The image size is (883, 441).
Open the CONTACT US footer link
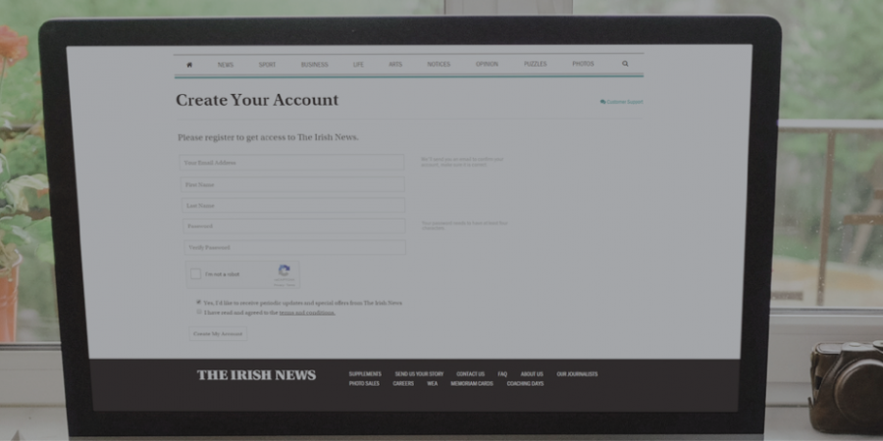(x=470, y=374)
